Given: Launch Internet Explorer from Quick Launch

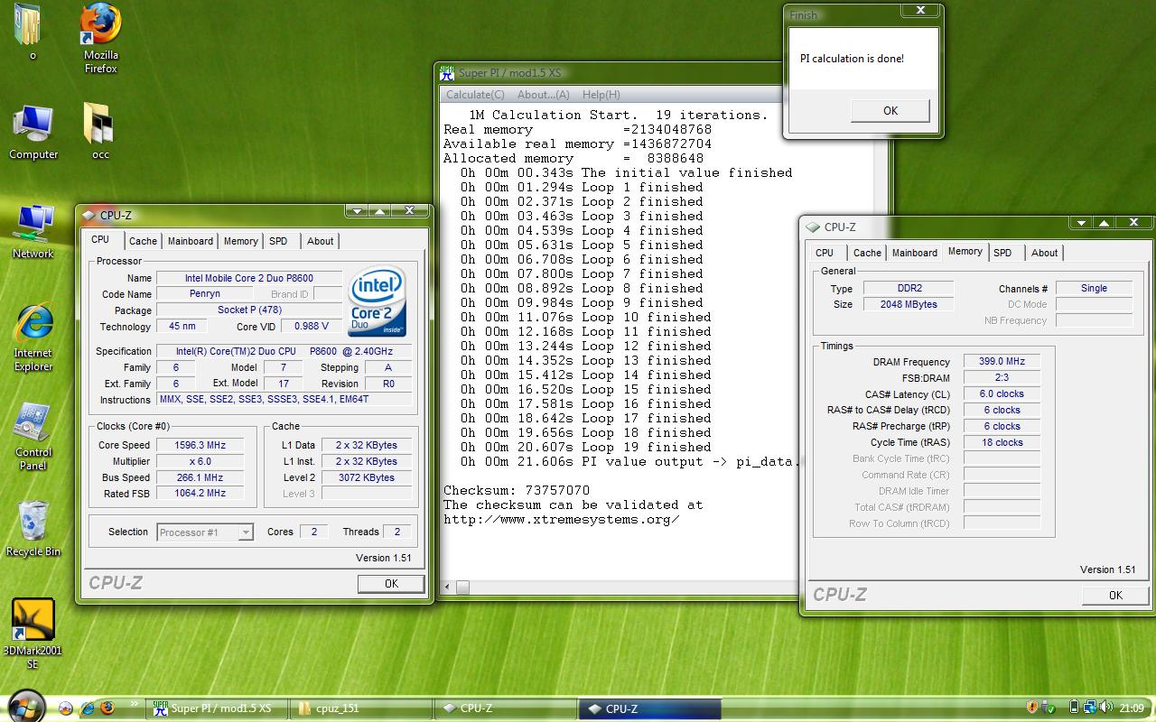Looking at the screenshot, I should 88,708.
